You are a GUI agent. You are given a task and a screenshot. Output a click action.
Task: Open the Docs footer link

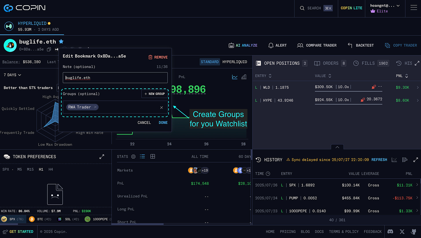pos(319,232)
